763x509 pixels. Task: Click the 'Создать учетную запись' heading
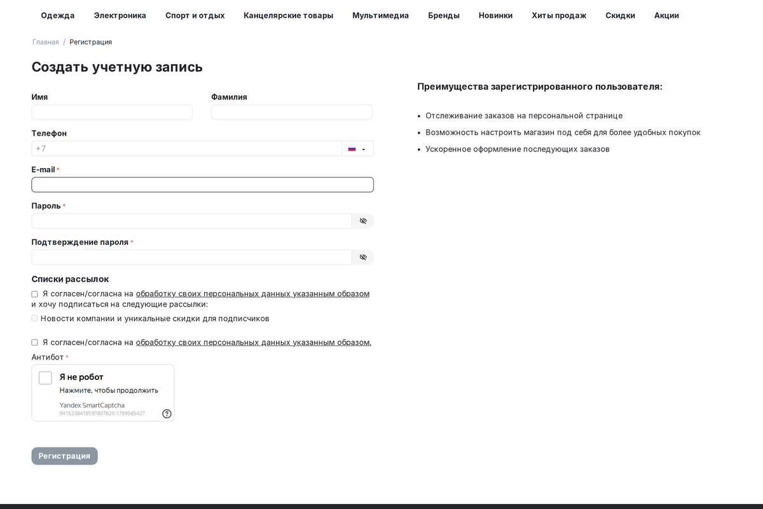(117, 67)
